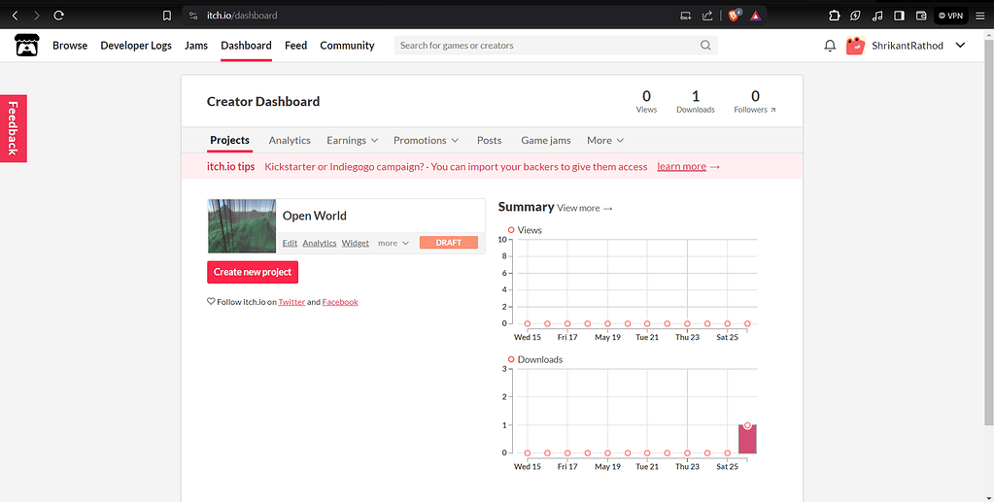Click the Summary 'View more' link

(x=585, y=208)
